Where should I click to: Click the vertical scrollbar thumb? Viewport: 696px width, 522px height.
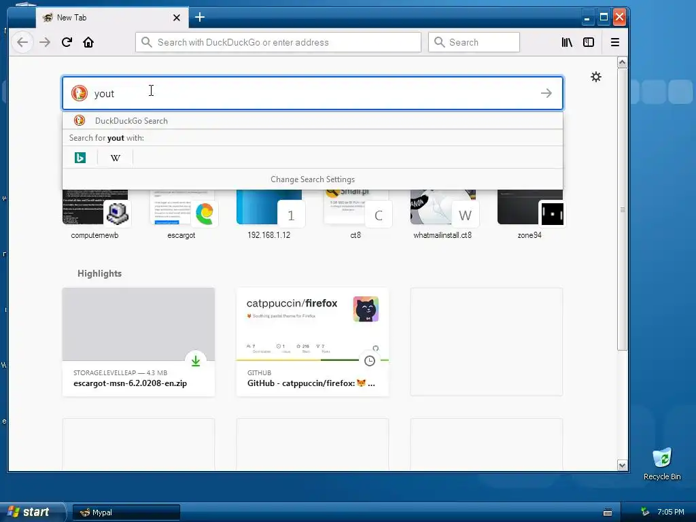coord(622,209)
